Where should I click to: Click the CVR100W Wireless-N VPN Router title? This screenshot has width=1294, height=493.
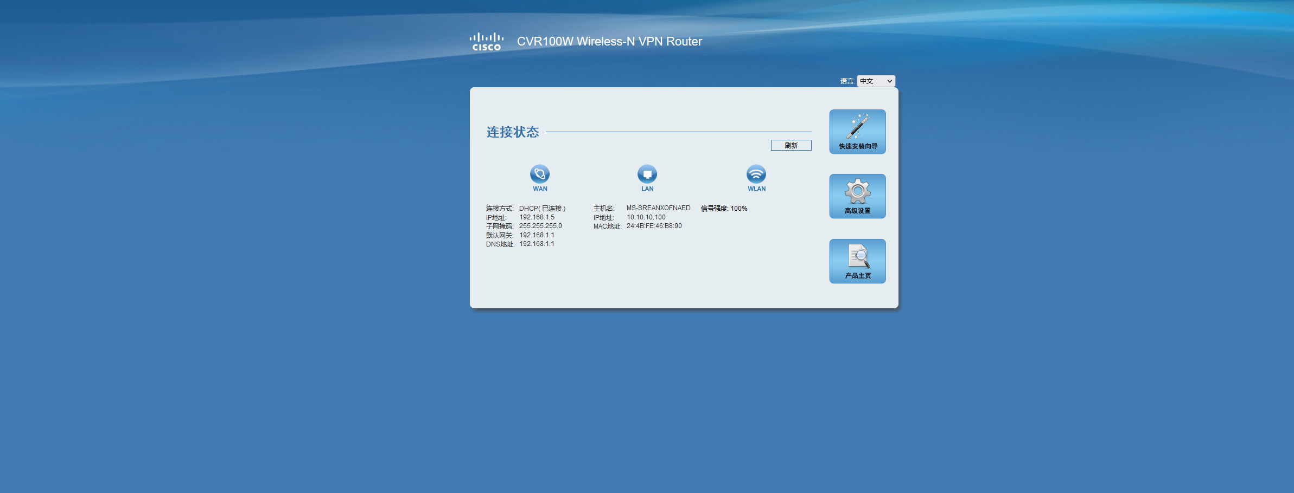[609, 41]
